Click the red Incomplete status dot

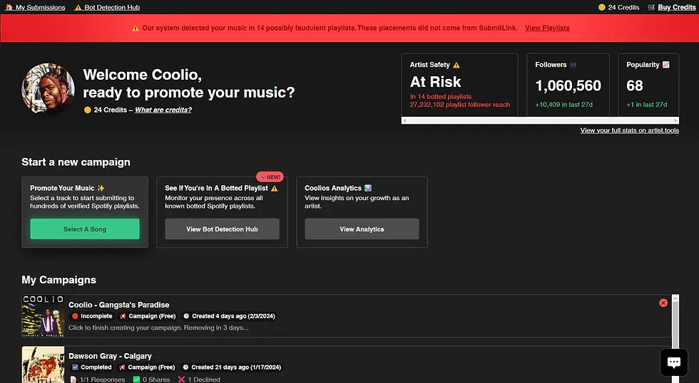click(75, 316)
